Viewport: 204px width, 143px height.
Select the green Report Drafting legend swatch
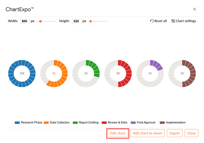[75, 123]
